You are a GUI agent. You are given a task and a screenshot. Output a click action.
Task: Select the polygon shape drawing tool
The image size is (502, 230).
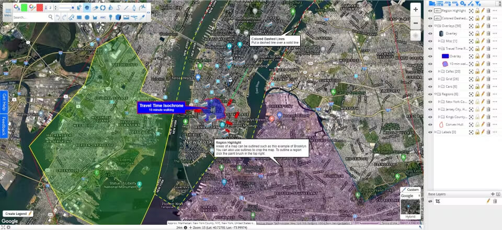coord(95,17)
